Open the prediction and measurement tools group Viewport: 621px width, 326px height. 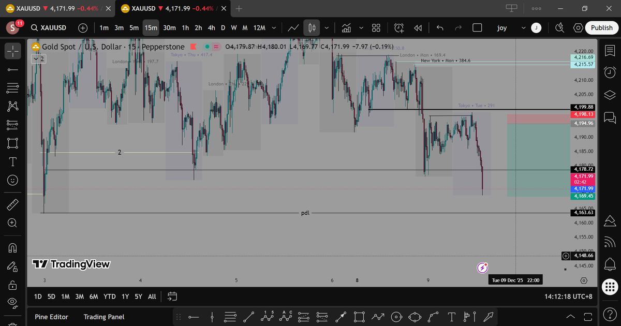point(13,124)
